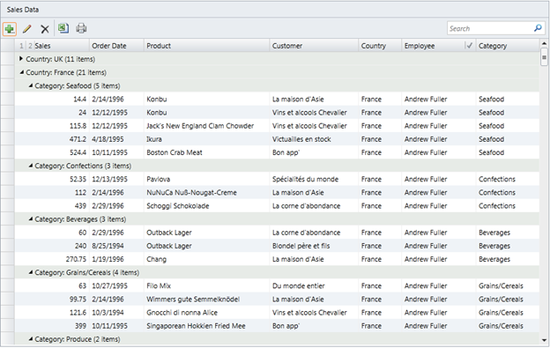Click the Print icon
550x348 pixels.
point(81,28)
